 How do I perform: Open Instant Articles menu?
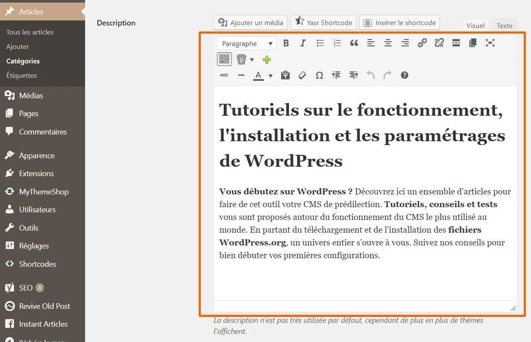pos(43,324)
